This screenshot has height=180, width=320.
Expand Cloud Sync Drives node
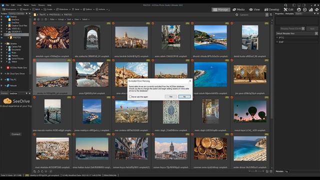5,73
